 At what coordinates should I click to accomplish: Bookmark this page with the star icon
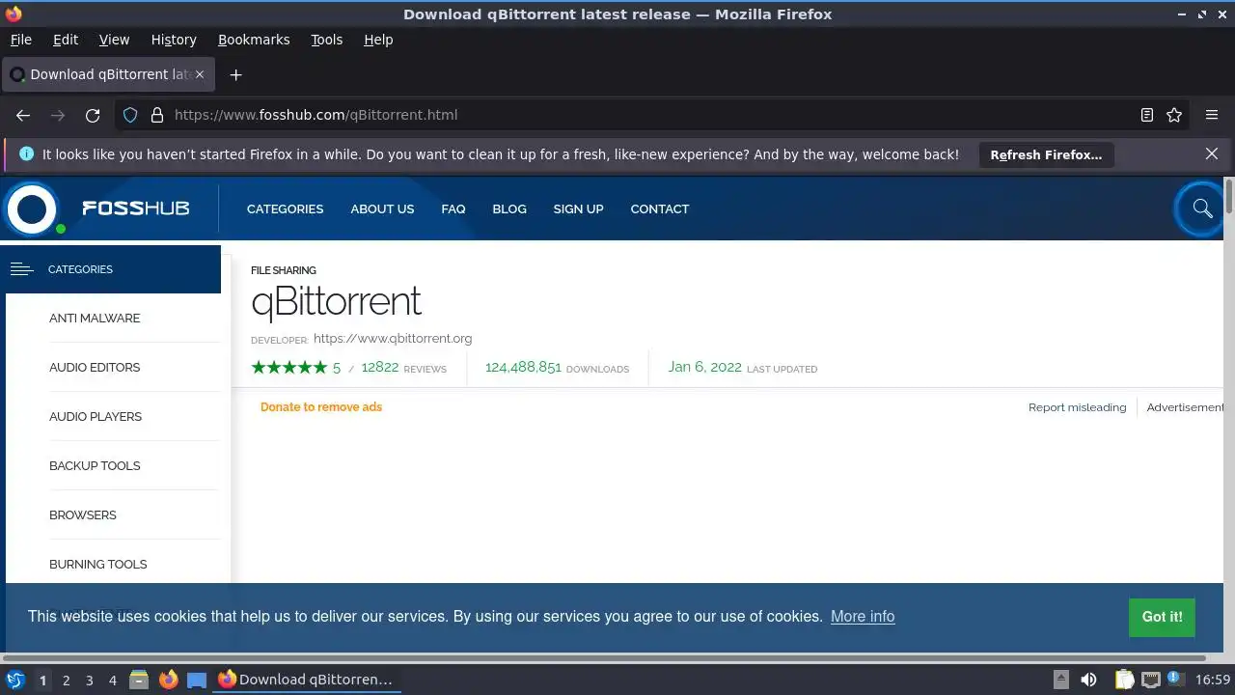[x=1174, y=115]
